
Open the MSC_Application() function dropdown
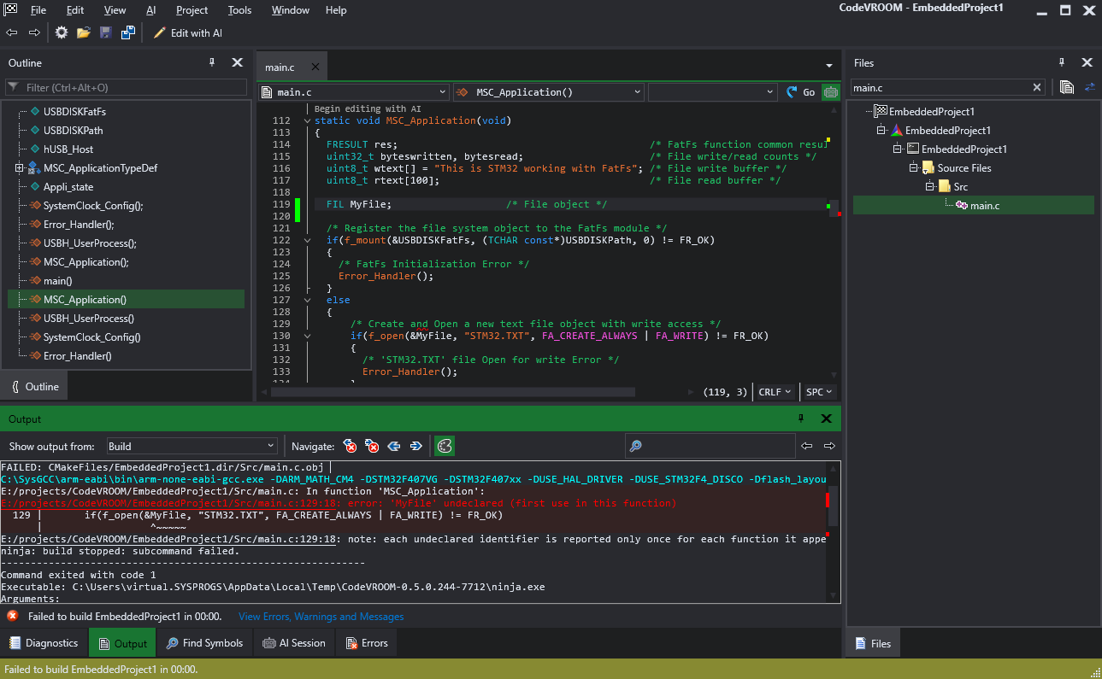[x=548, y=92]
